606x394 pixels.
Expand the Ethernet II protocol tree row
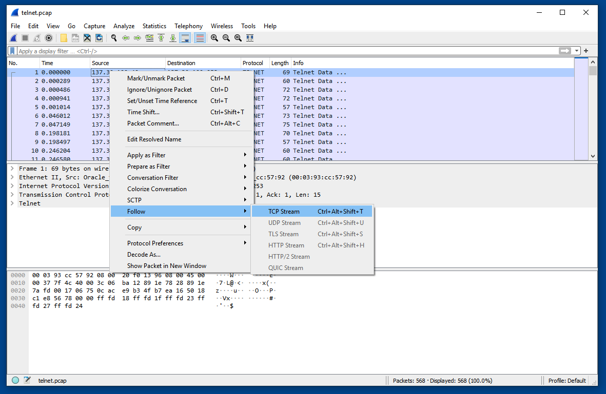click(12, 177)
